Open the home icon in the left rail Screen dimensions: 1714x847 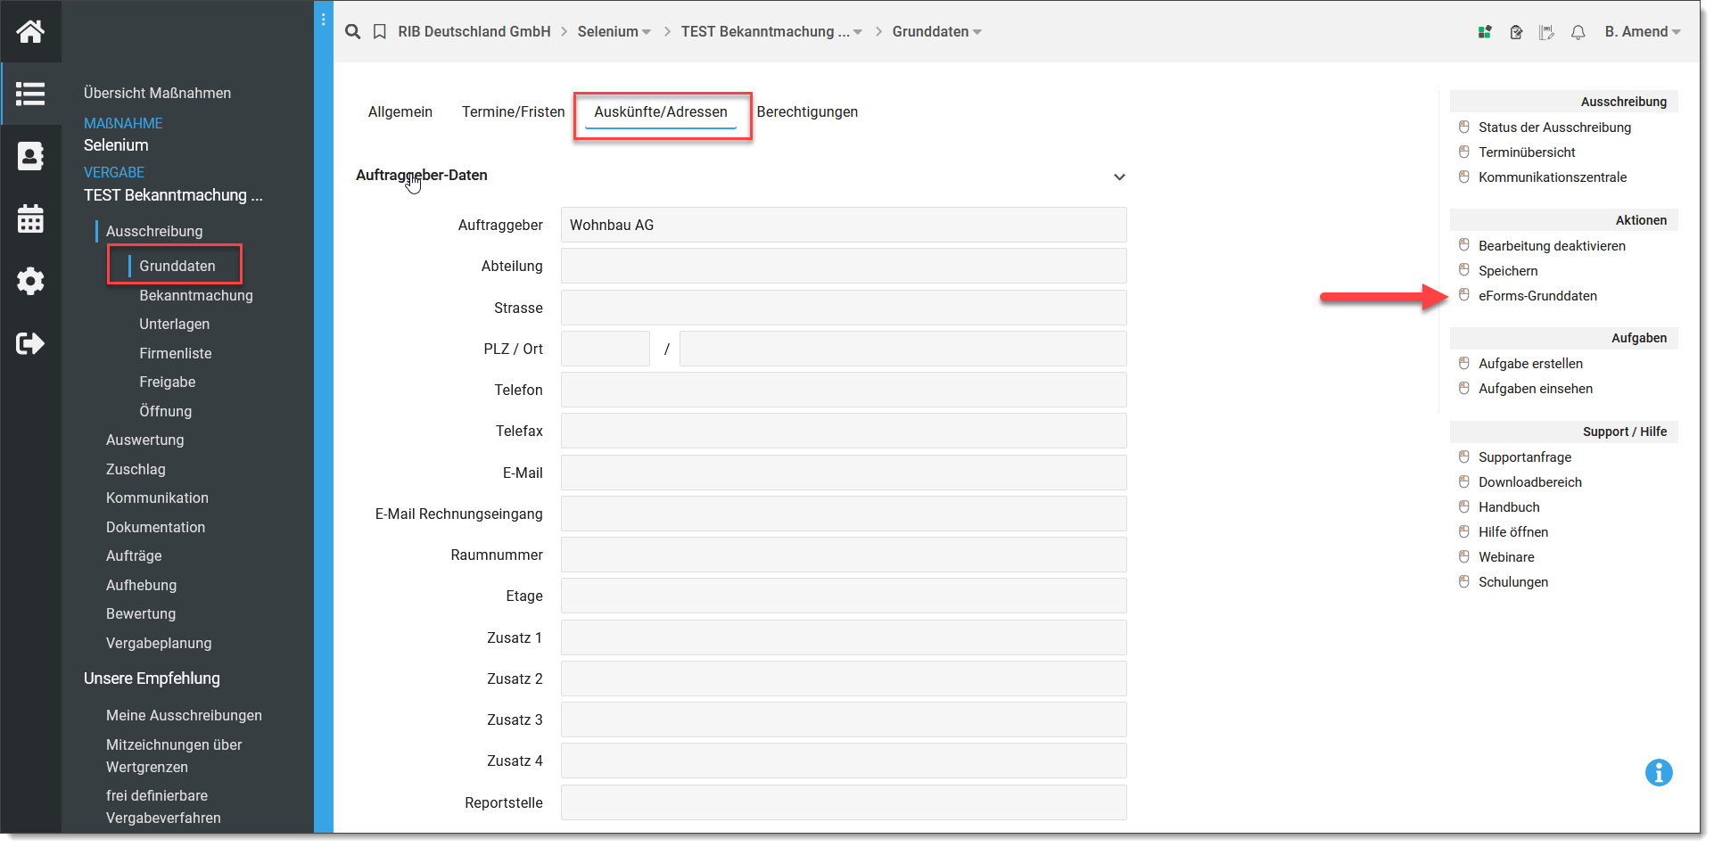pyautogui.click(x=30, y=31)
